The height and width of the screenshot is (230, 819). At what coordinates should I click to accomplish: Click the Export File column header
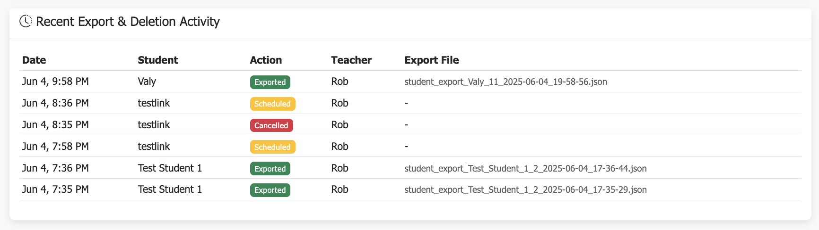point(431,60)
